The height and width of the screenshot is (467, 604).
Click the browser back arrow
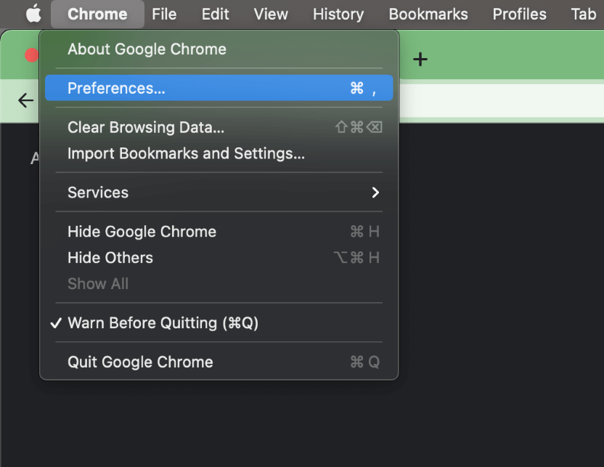[25, 101]
